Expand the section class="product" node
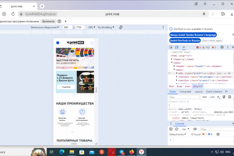This screenshot has height=156, width=234. click(177, 80)
